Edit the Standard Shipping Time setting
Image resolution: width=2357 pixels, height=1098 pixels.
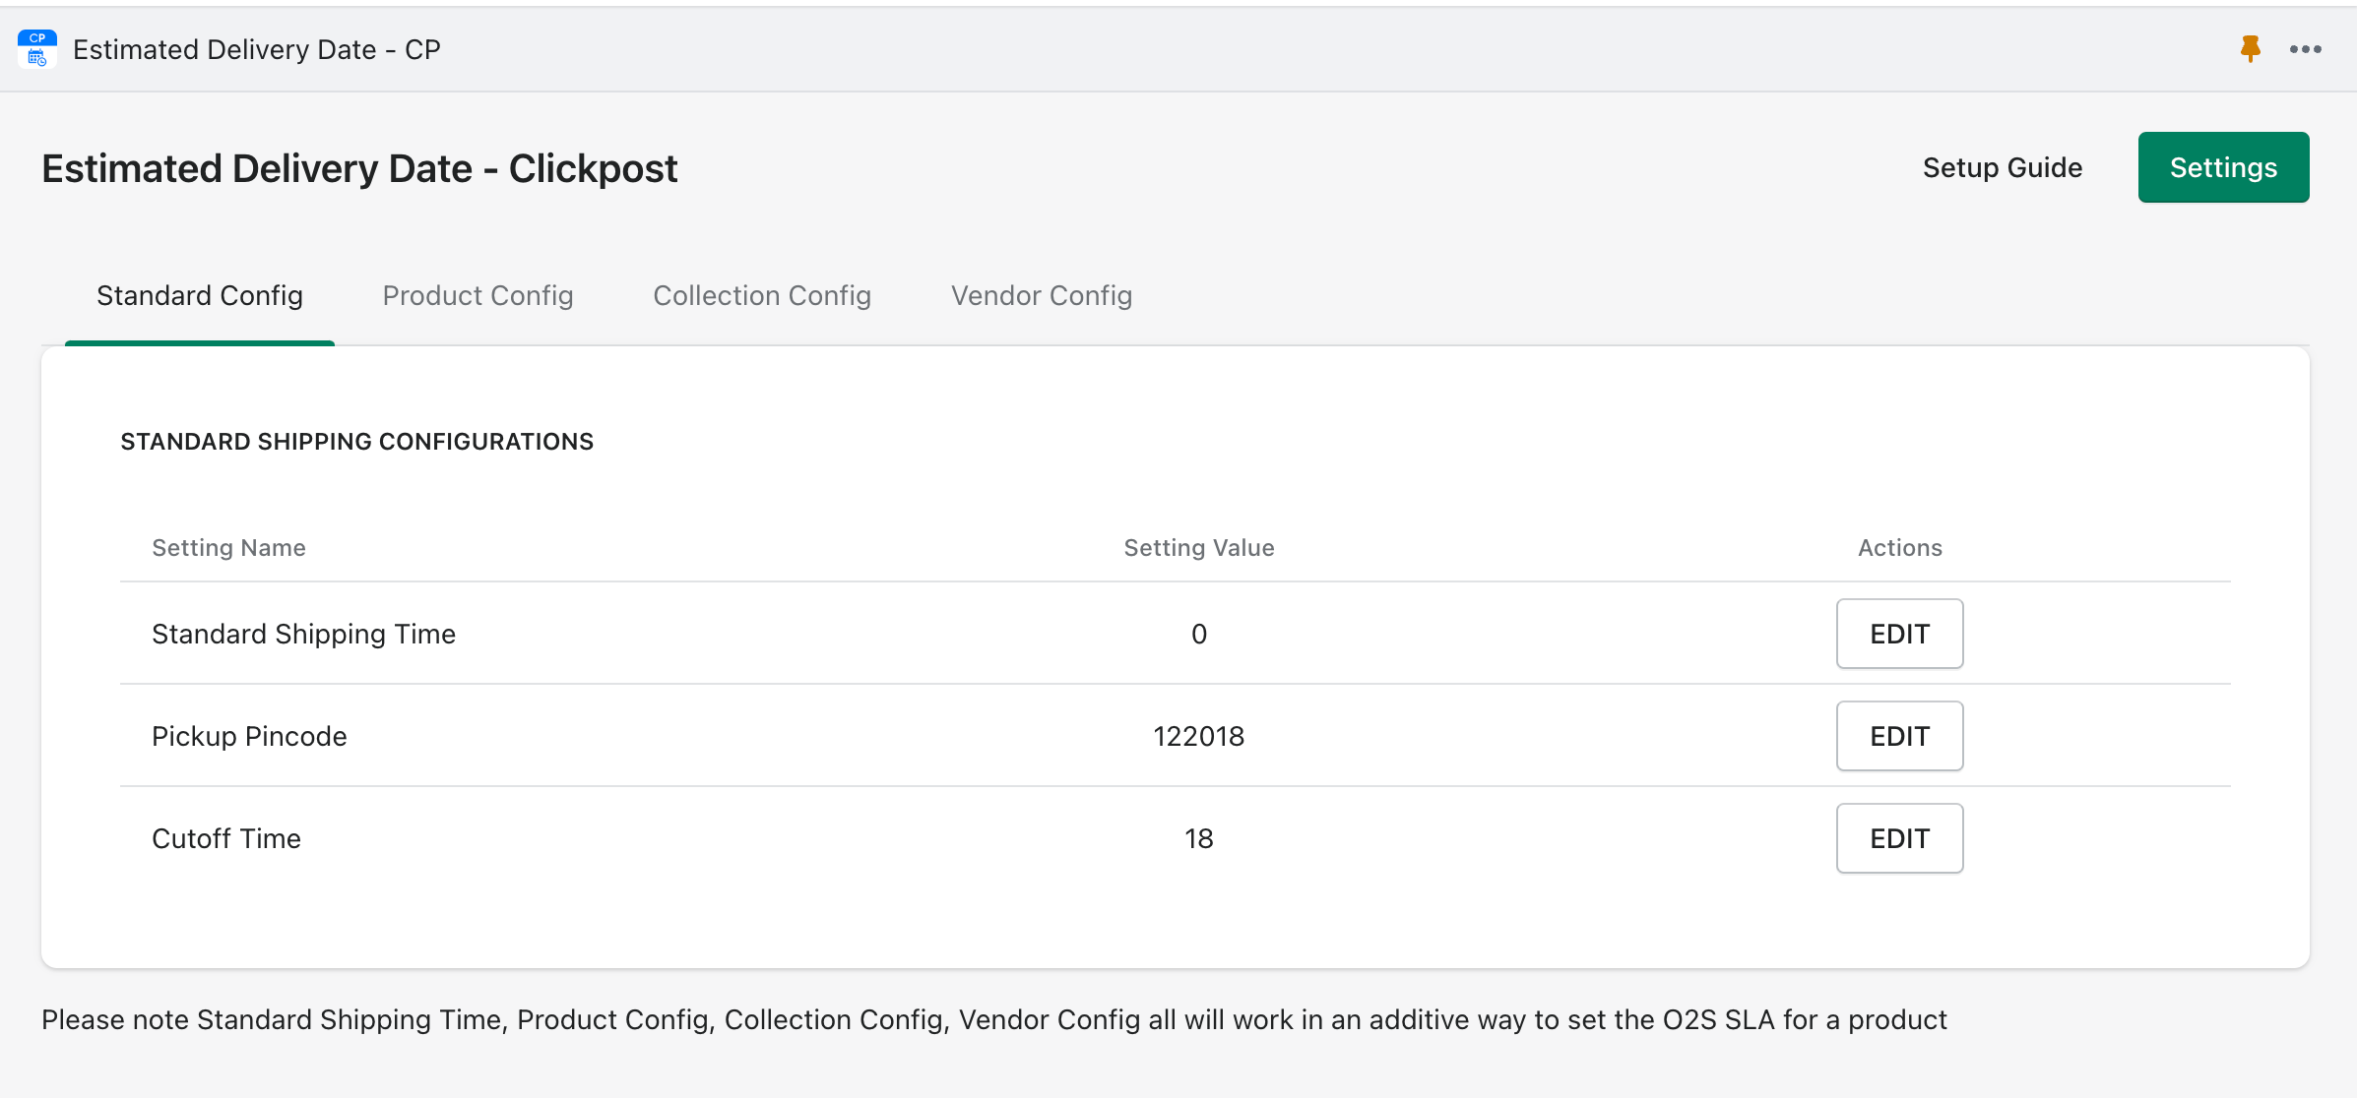coord(1899,635)
